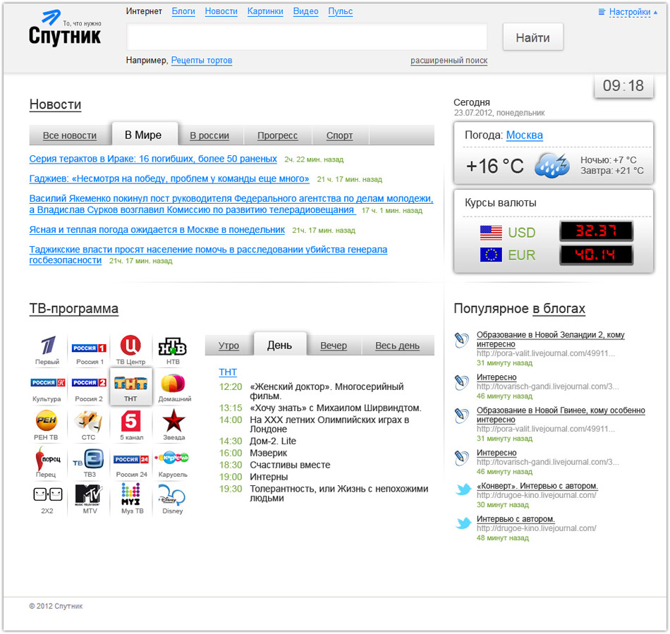Expand the Настройки settings dropdown
670x634 pixels.
pyautogui.click(x=628, y=12)
